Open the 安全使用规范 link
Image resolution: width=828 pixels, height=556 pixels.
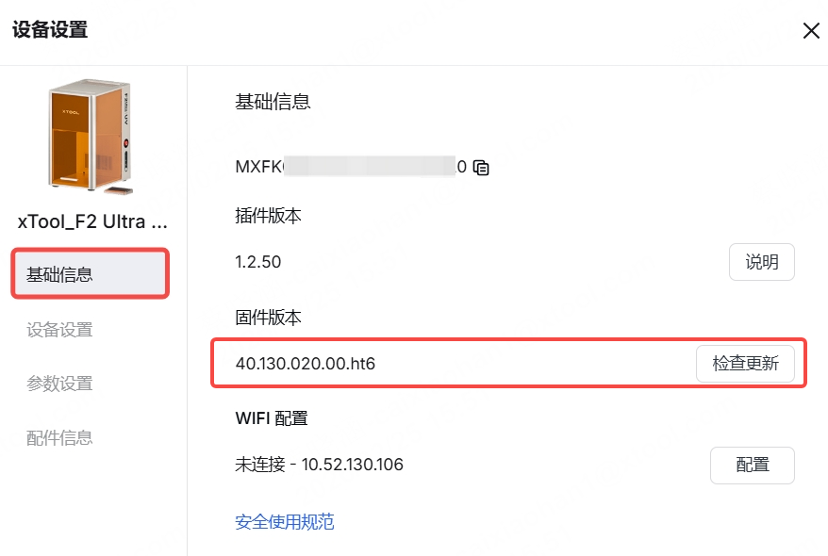coord(284,521)
